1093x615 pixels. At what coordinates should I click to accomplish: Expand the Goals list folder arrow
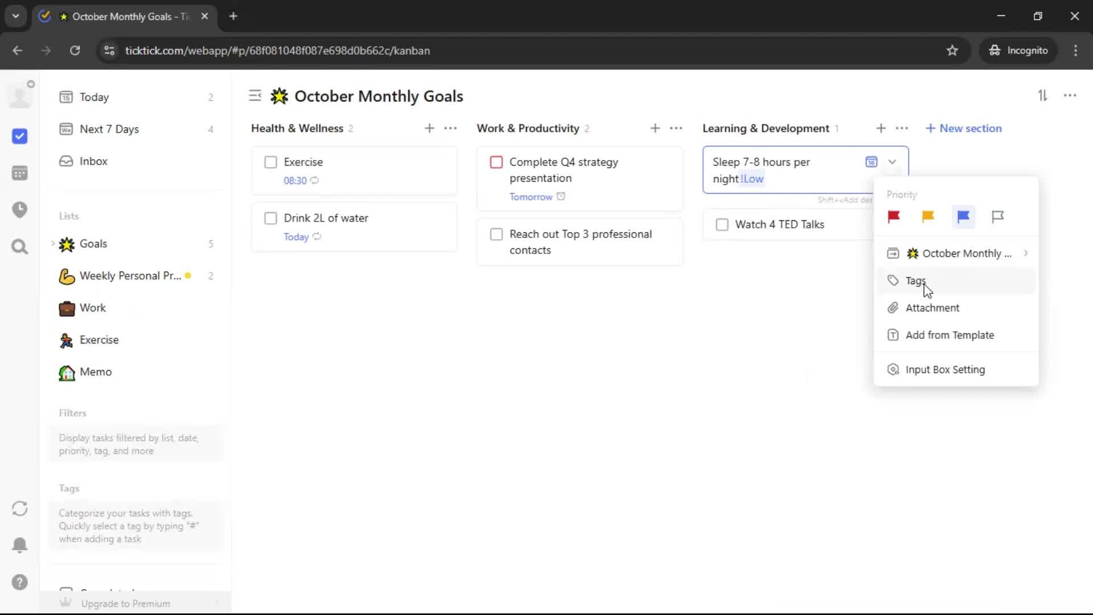[53, 244]
